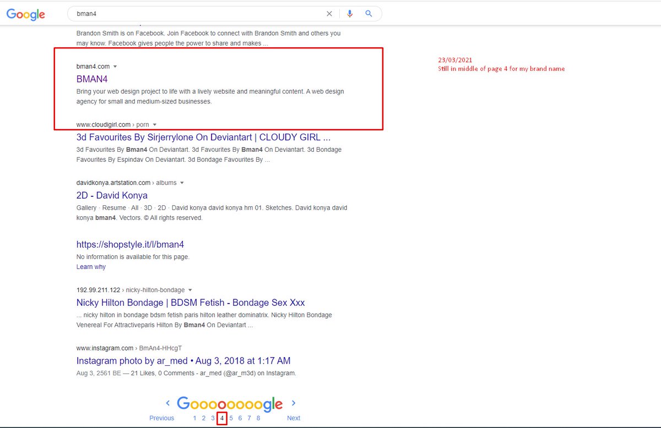Click the bman4.com URL text

click(x=93, y=67)
